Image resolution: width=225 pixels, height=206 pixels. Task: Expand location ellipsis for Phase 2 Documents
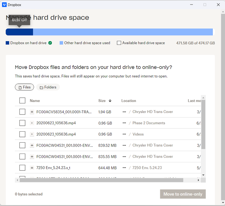point(124,123)
